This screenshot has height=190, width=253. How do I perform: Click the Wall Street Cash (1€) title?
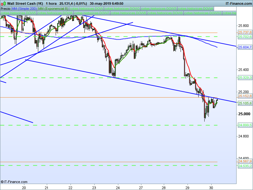[x=25, y=3]
